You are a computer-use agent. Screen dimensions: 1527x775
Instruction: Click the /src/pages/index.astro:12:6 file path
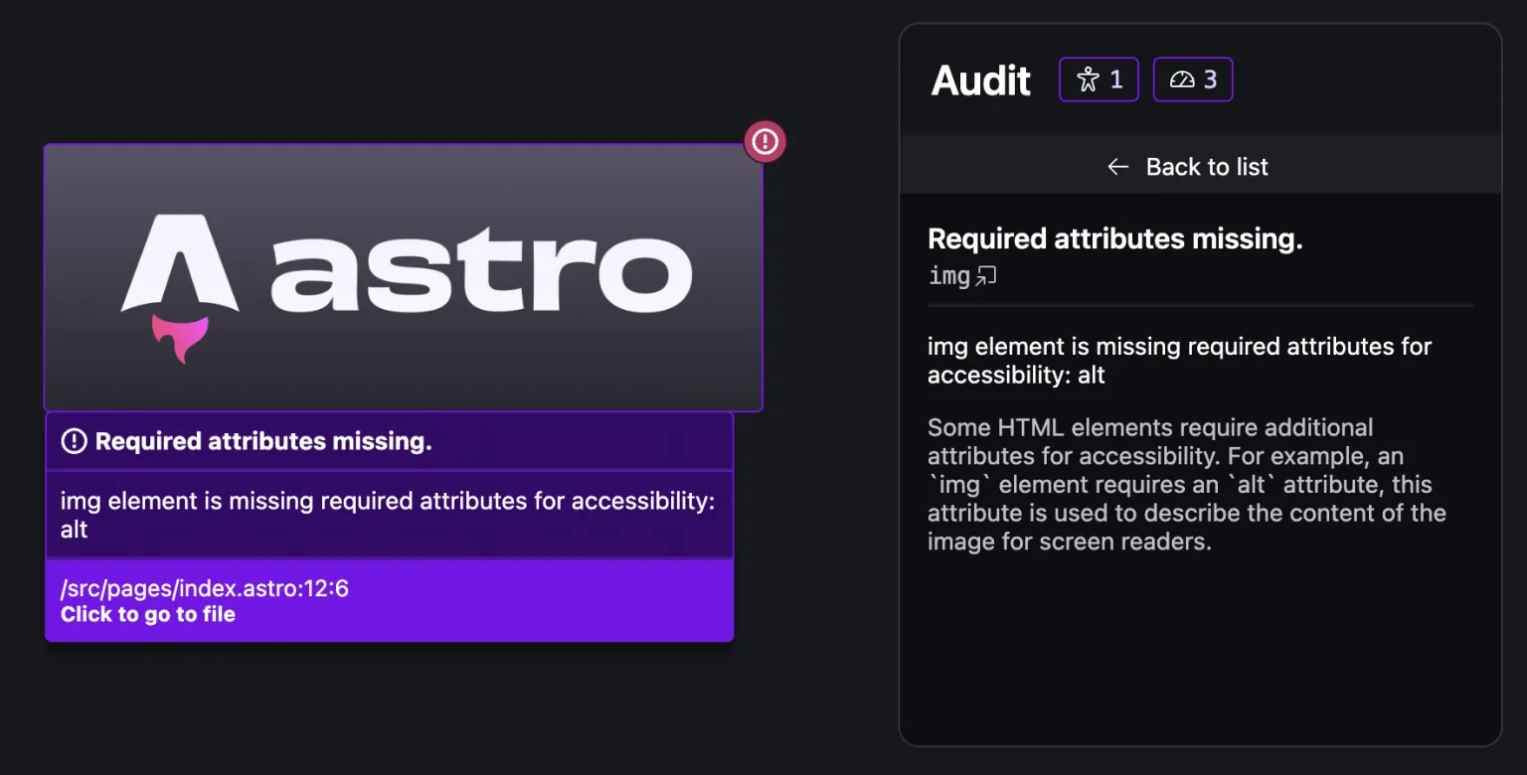[205, 588]
